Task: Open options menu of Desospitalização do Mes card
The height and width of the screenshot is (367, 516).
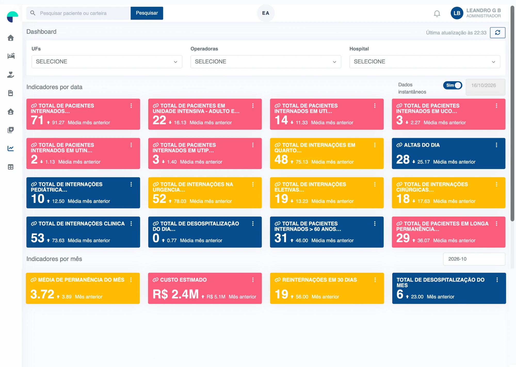Action: tap(497, 280)
